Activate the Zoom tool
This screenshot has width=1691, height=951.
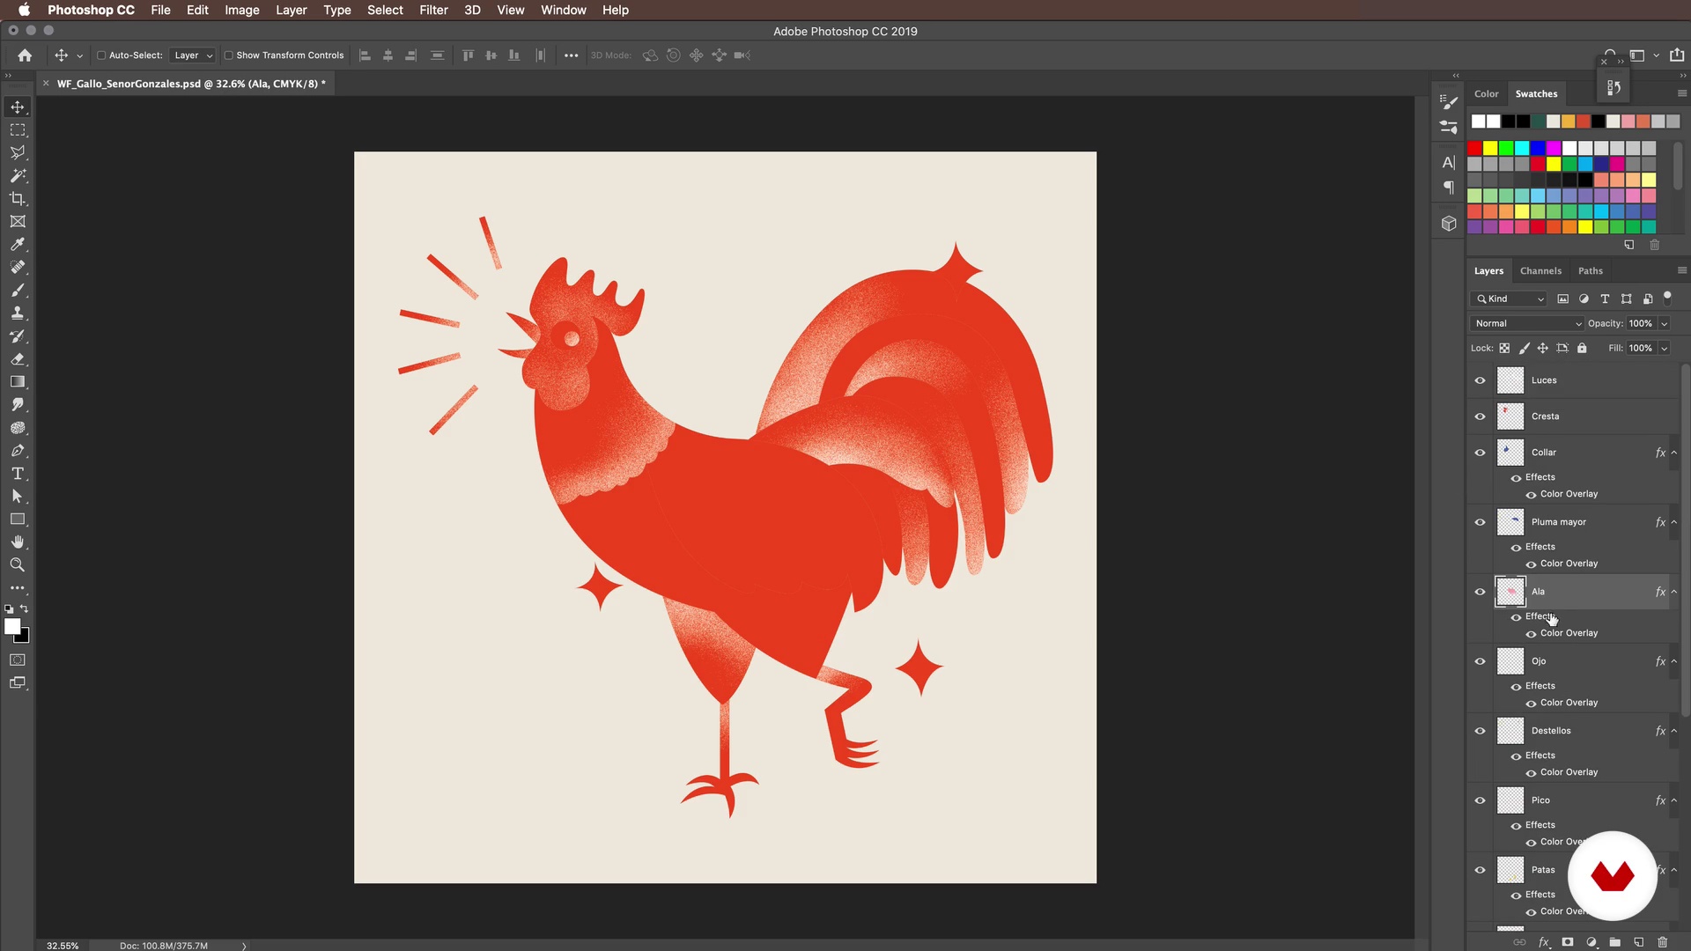[x=18, y=565]
